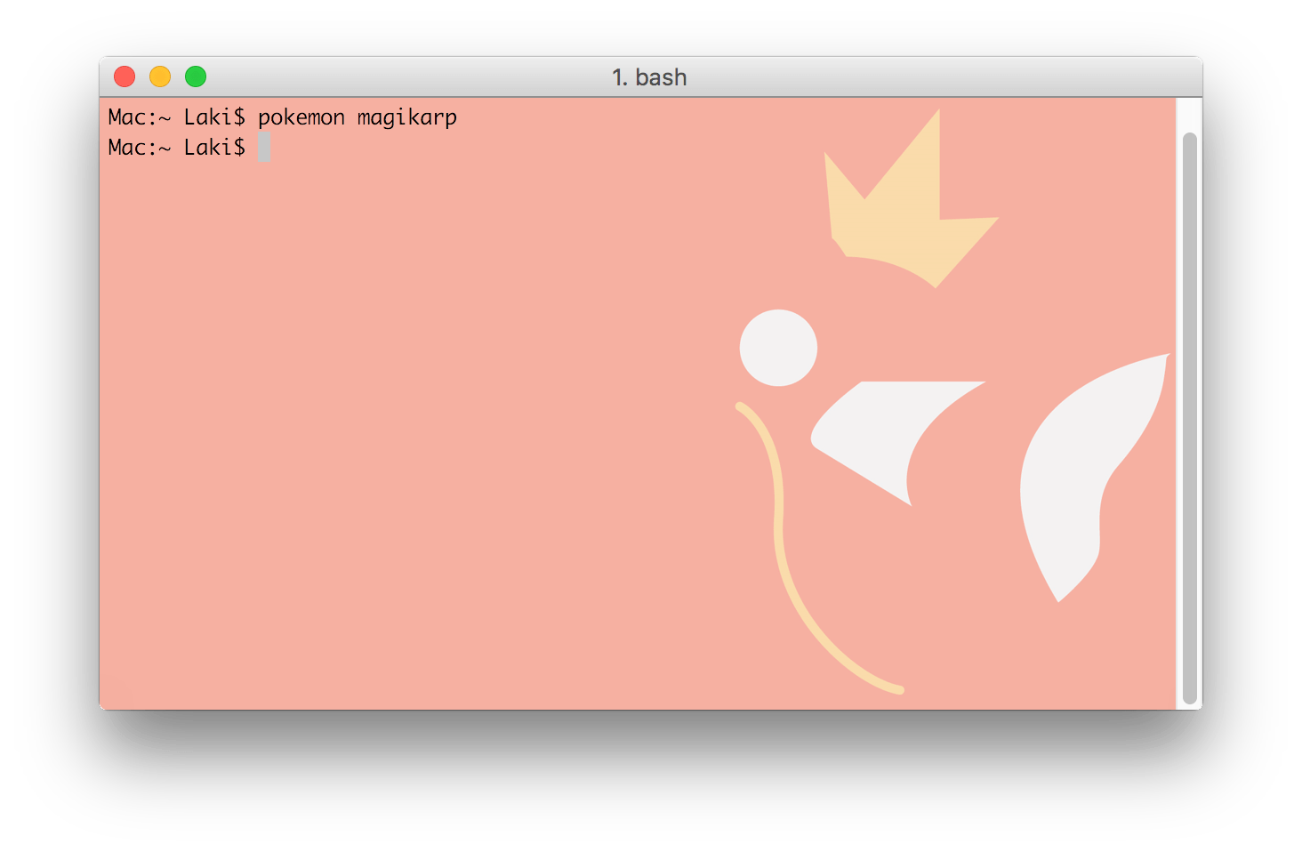Click the second 'Mac:~ Laki$' prompt
Screen dimensions: 1302x852
177,148
